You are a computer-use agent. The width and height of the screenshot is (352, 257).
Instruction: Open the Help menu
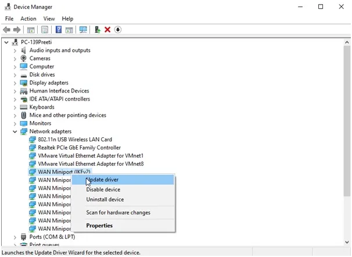pos(67,19)
